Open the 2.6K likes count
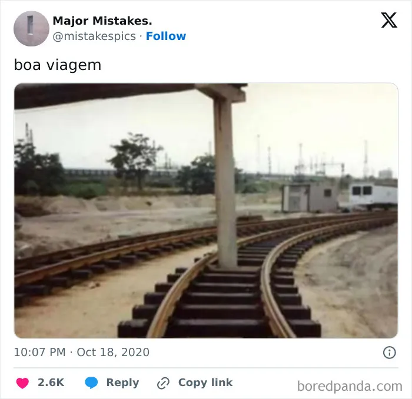Viewport: 412px width, 399px height. 51,383
